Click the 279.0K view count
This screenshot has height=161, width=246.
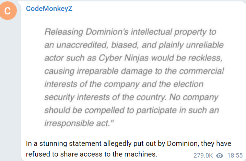[x=203, y=156]
